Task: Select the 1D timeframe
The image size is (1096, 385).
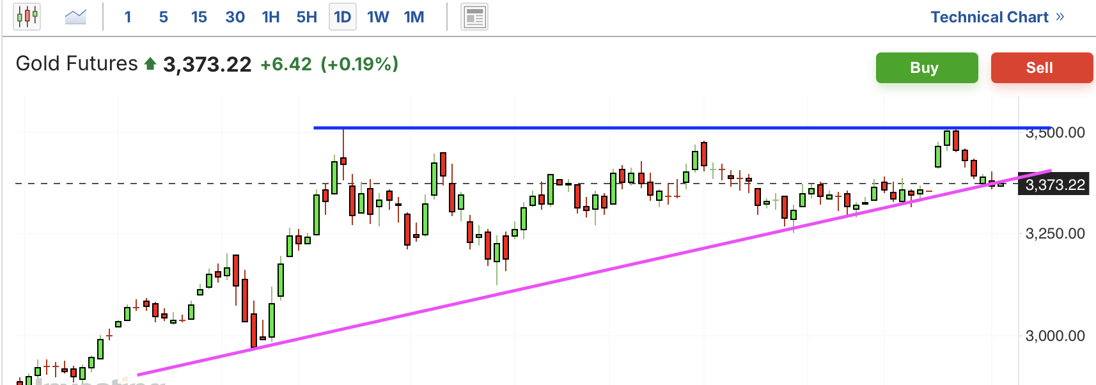Action: pyautogui.click(x=343, y=17)
